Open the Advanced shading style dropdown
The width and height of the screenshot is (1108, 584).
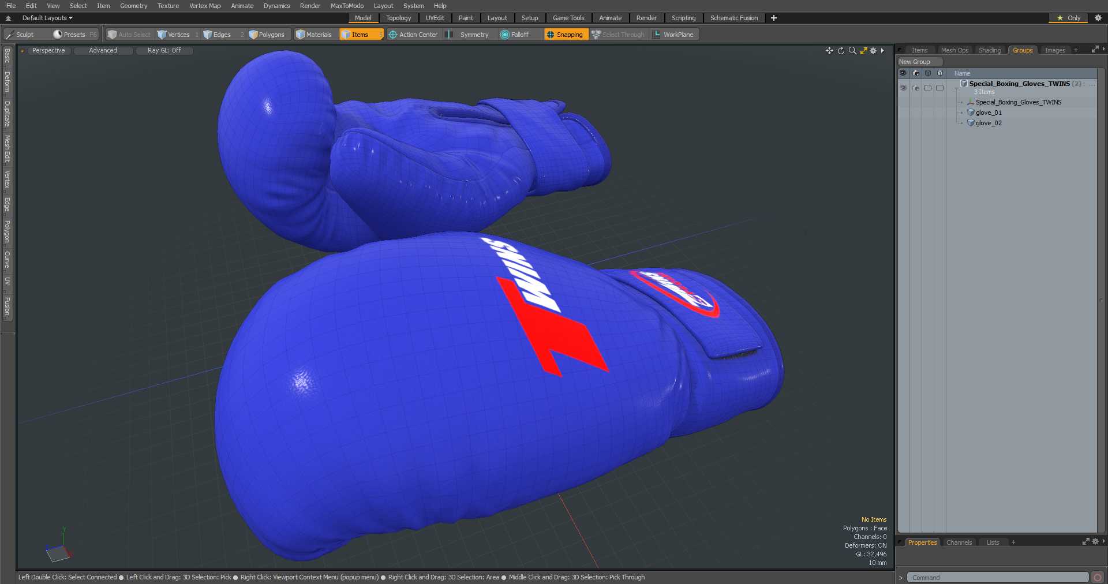(x=103, y=51)
